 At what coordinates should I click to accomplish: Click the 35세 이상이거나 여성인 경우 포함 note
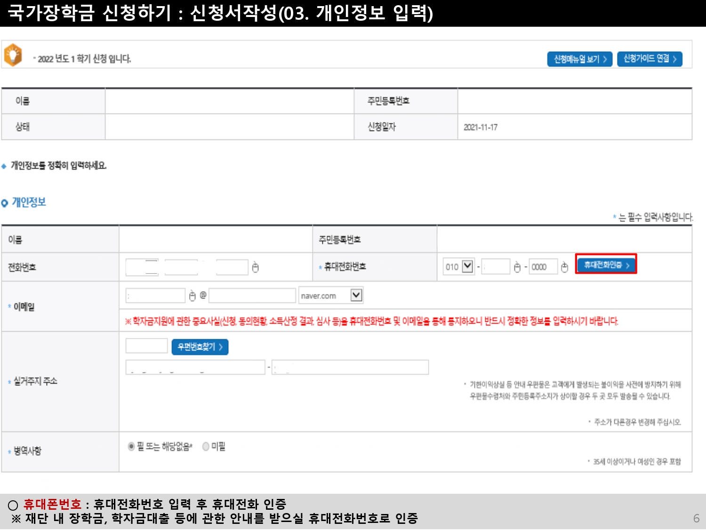(637, 462)
